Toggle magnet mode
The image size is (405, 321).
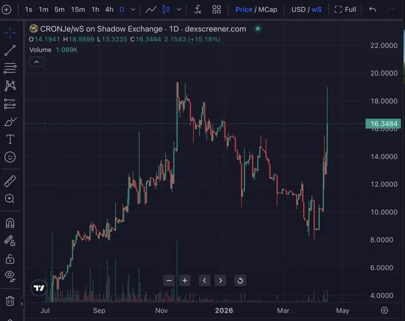pyautogui.click(x=10, y=223)
